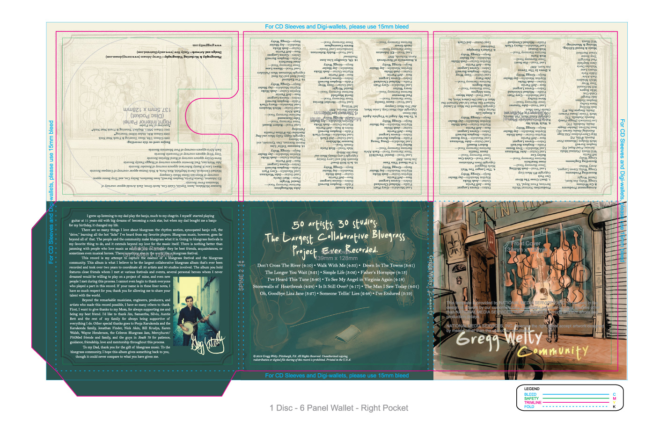Click the vertical bleed notice on the left edge
The width and height of the screenshot is (645, 435).
[x=51, y=192]
